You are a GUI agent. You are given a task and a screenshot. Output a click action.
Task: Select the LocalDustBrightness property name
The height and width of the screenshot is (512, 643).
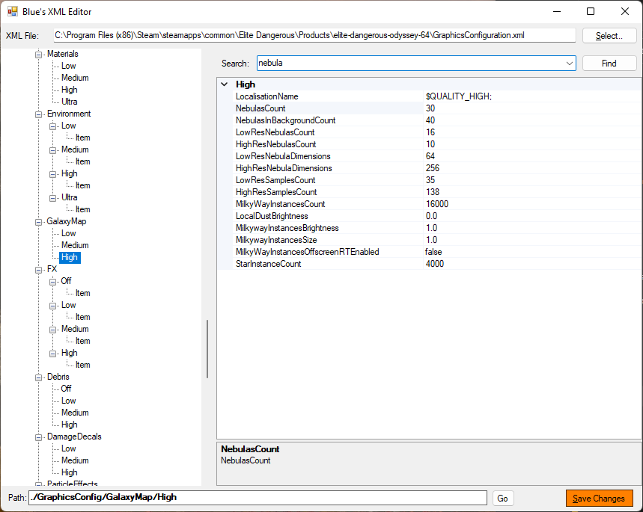coord(272,216)
